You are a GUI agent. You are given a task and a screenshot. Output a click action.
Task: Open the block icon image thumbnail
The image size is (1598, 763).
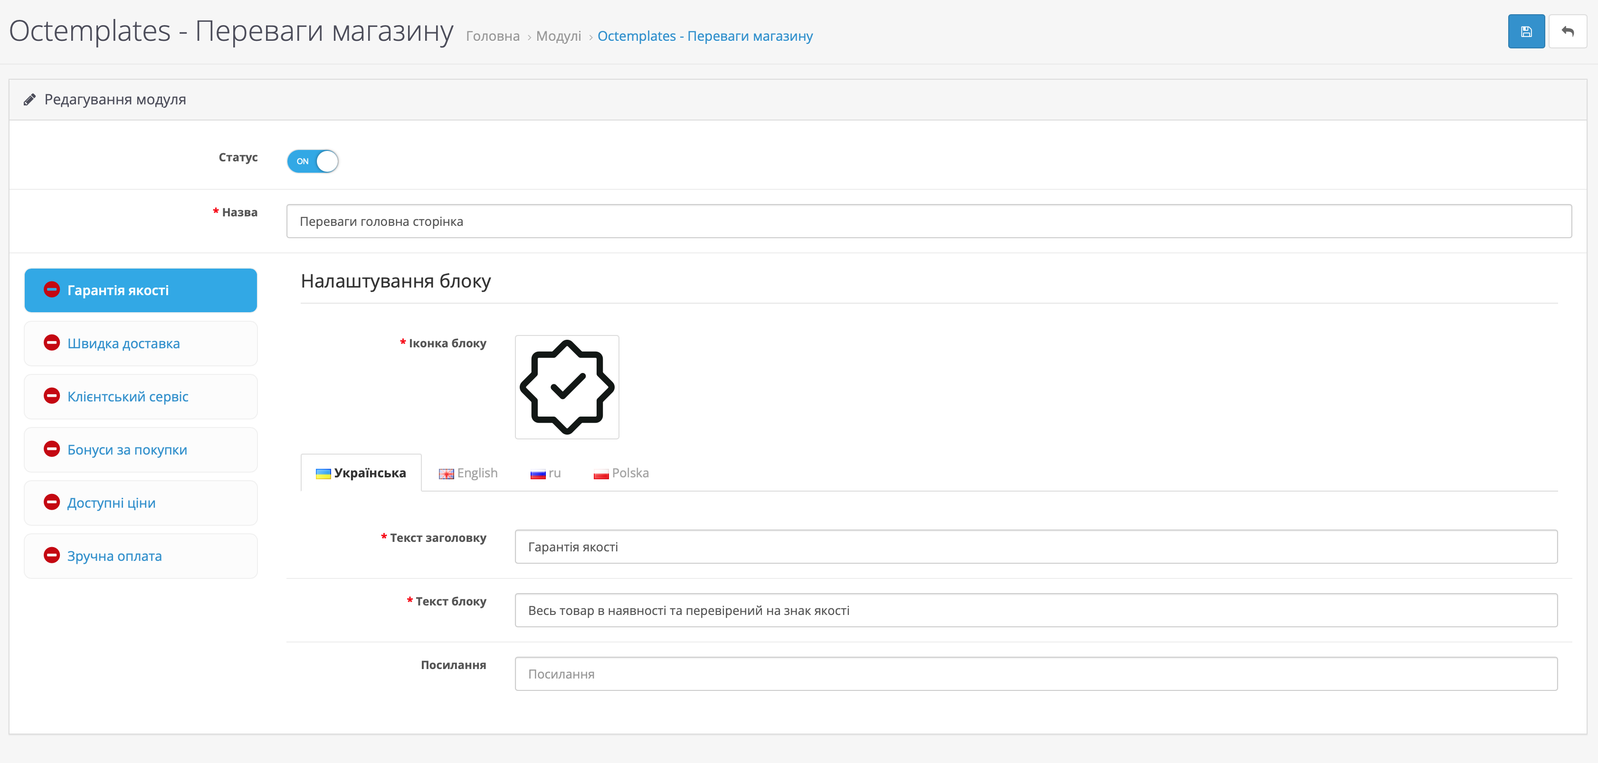tap(566, 387)
